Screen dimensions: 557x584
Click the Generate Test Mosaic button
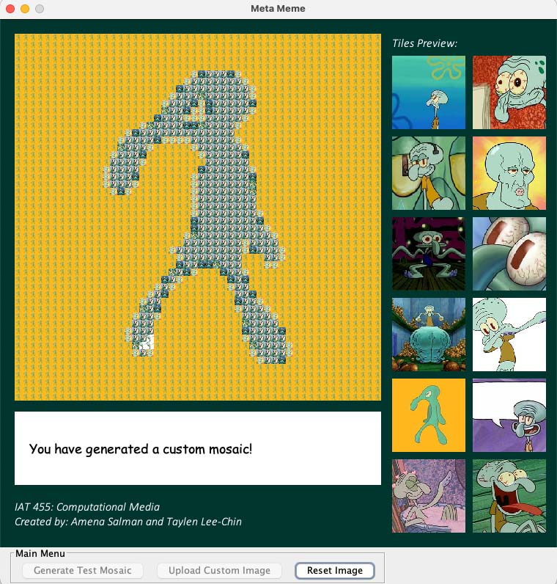(83, 570)
